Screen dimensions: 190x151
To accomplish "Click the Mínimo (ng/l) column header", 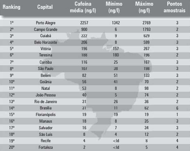I will [x=114, y=7].
